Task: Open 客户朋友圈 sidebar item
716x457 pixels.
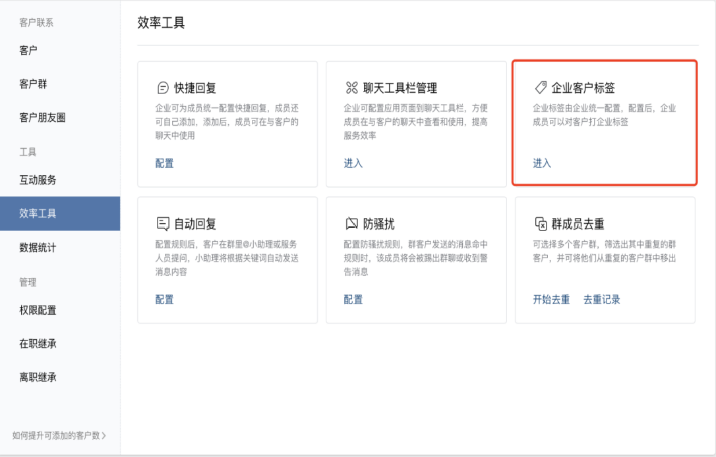Action: pyautogui.click(x=42, y=118)
